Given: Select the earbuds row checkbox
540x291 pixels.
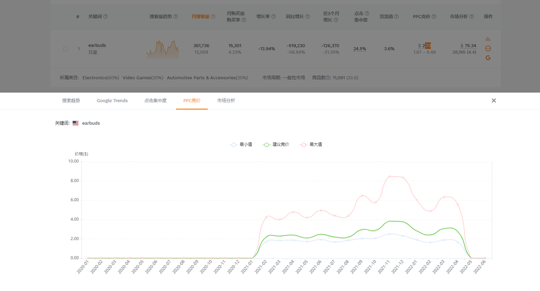Looking at the screenshot, I should tap(66, 49).
